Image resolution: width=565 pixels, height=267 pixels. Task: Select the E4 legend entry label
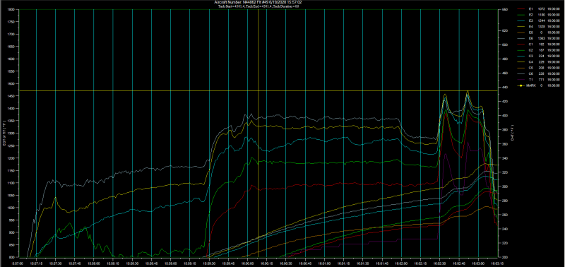[531, 26]
